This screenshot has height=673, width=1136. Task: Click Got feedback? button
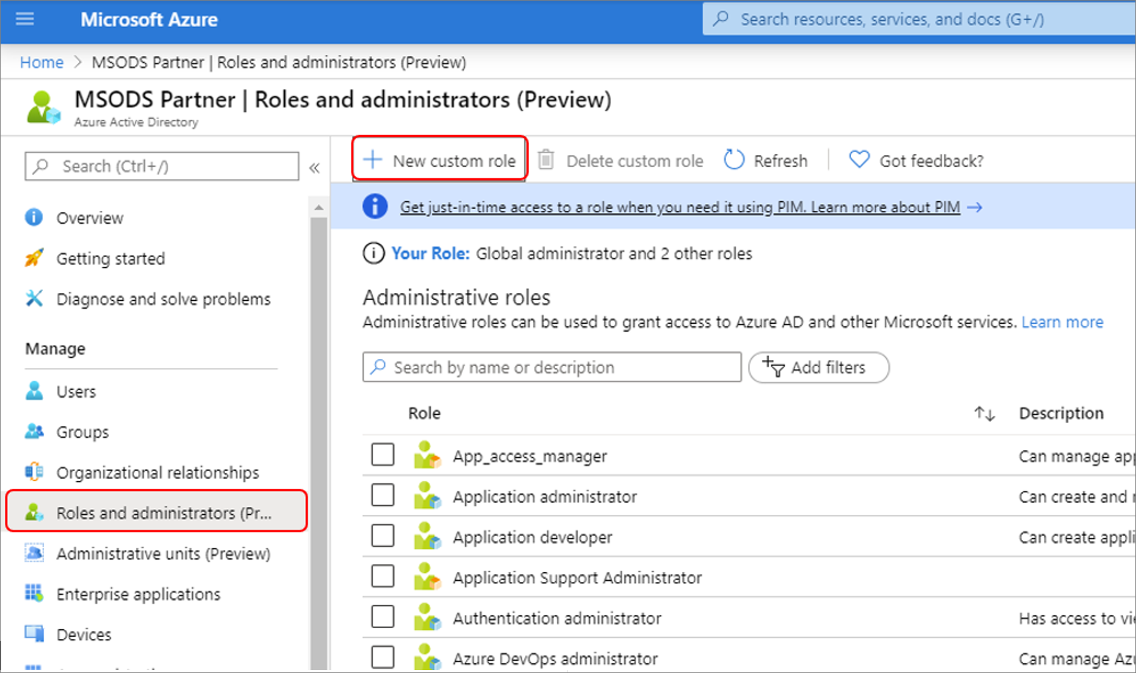click(x=916, y=160)
